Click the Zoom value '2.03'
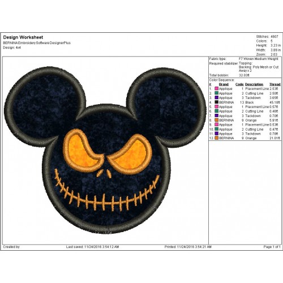This screenshot has height=283, width=283. [x=274, y=54]
